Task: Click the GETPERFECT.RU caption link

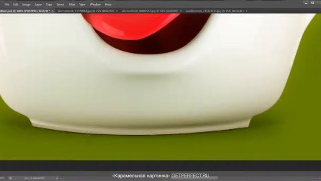Action: tap(190, 175)
